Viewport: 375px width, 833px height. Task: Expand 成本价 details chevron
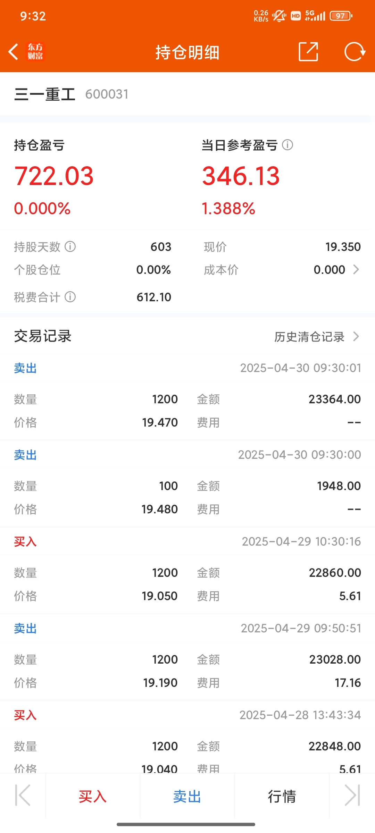coord(356,270)
